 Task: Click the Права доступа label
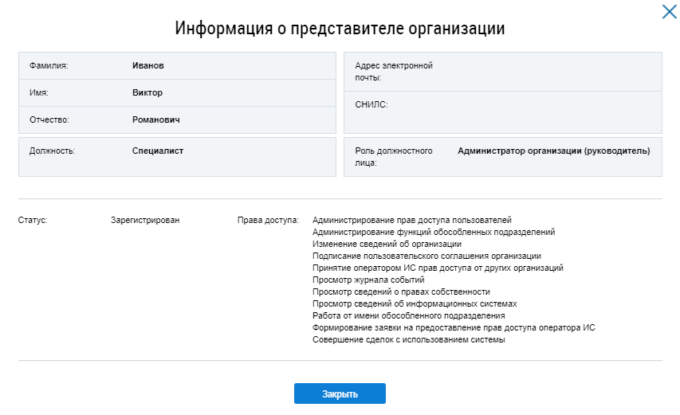268,220
